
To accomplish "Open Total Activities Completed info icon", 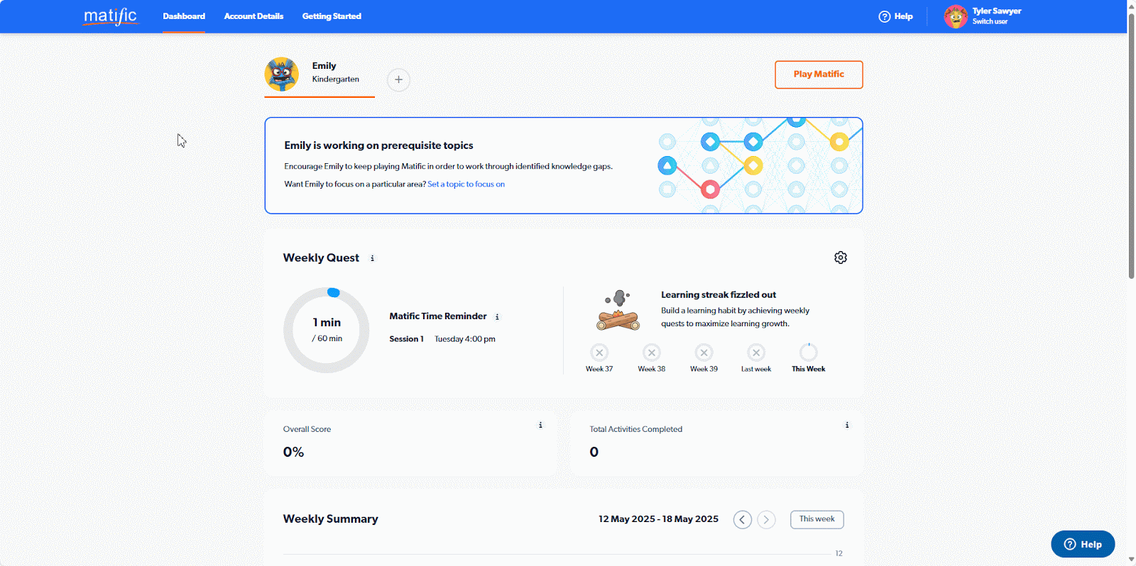I will pyautogui.click(x=847, y=426).
